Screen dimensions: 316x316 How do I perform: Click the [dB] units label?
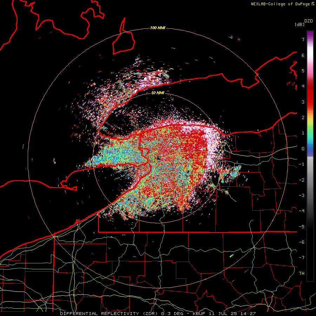click(x=299, y=24)
